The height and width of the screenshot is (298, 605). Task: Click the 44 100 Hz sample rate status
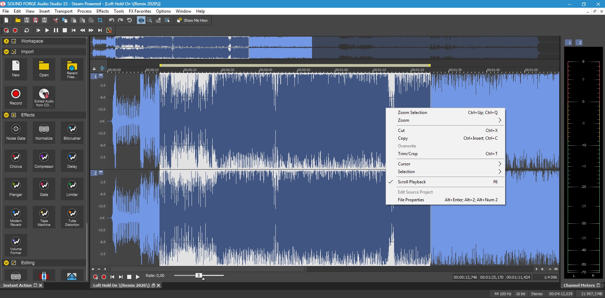pos(503,294)
